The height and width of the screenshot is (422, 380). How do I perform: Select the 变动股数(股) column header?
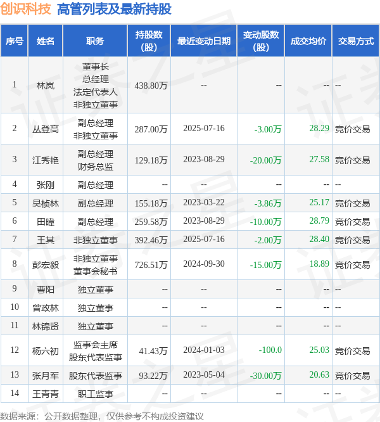261,41
